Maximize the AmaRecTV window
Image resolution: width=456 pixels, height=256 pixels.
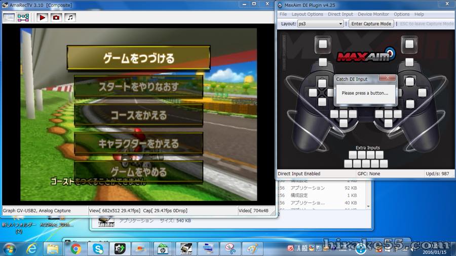pos(254,4)
